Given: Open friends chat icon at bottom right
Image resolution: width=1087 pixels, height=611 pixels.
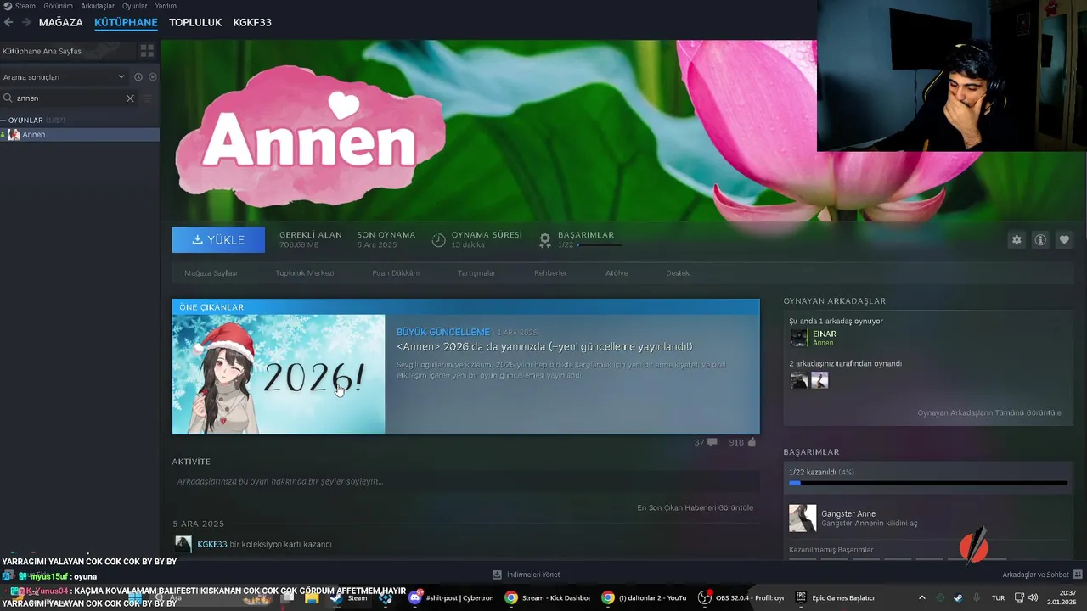Looking at the screenshot, I should 1078,575.
